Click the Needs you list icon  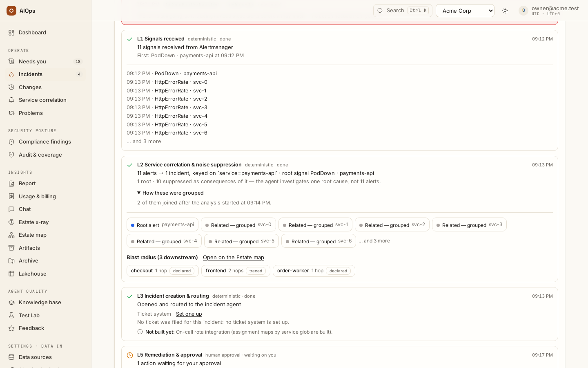[x=11, y=62]
